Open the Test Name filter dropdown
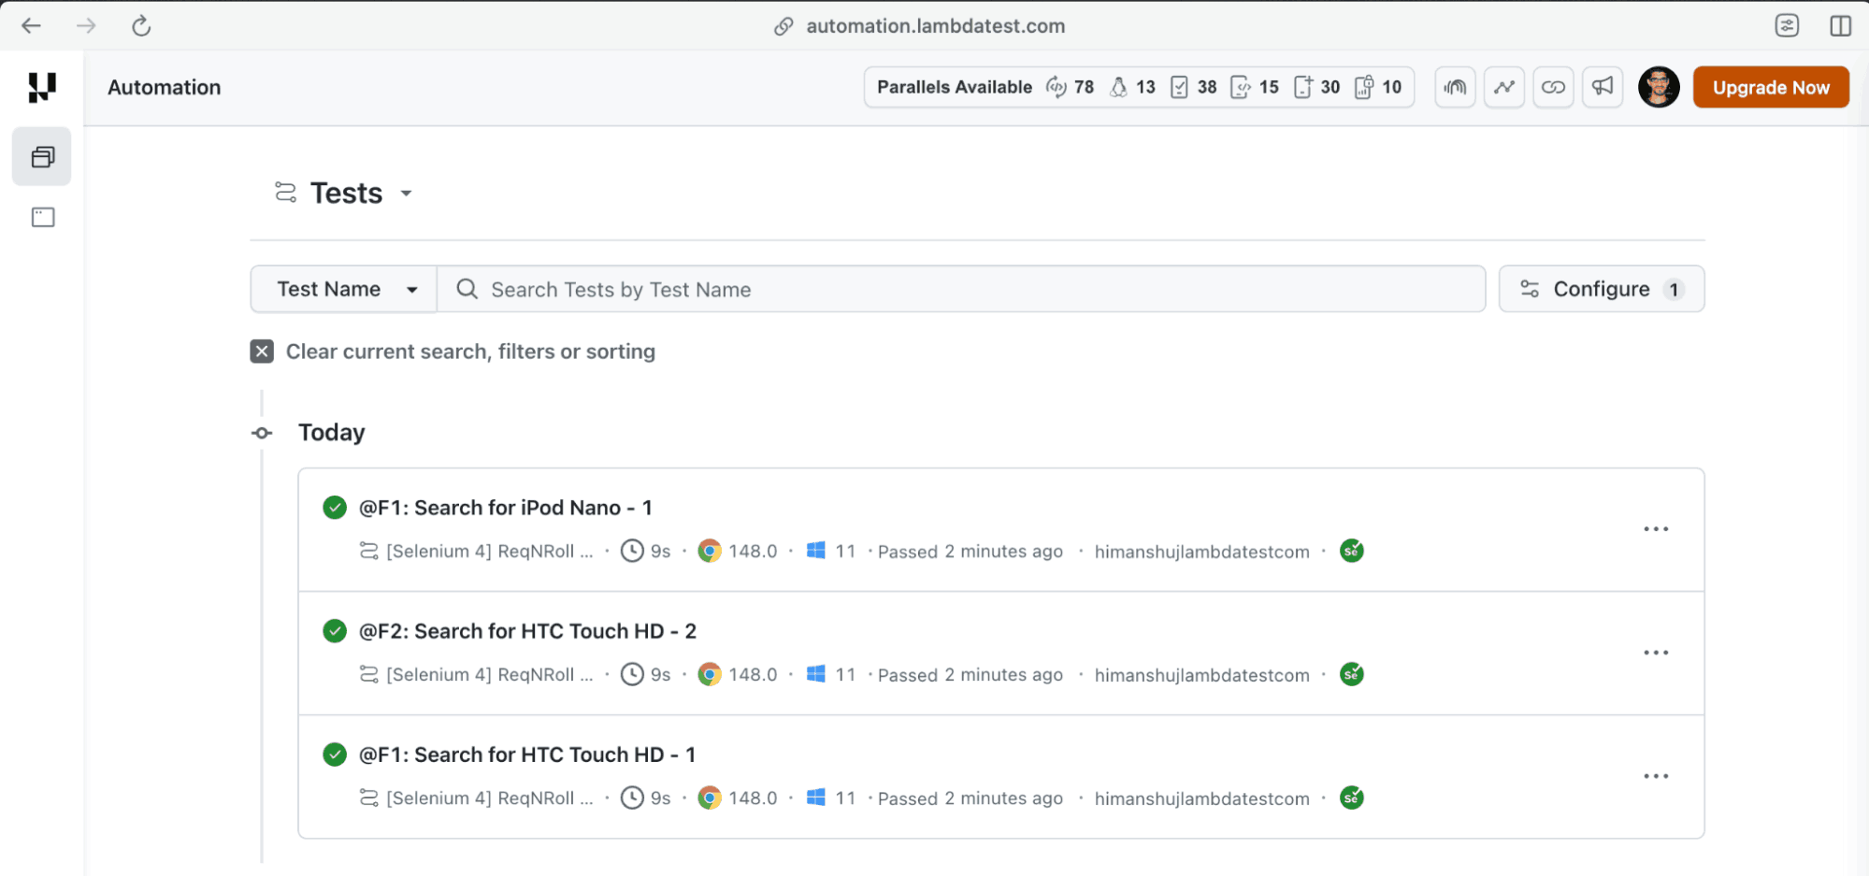 343,289
